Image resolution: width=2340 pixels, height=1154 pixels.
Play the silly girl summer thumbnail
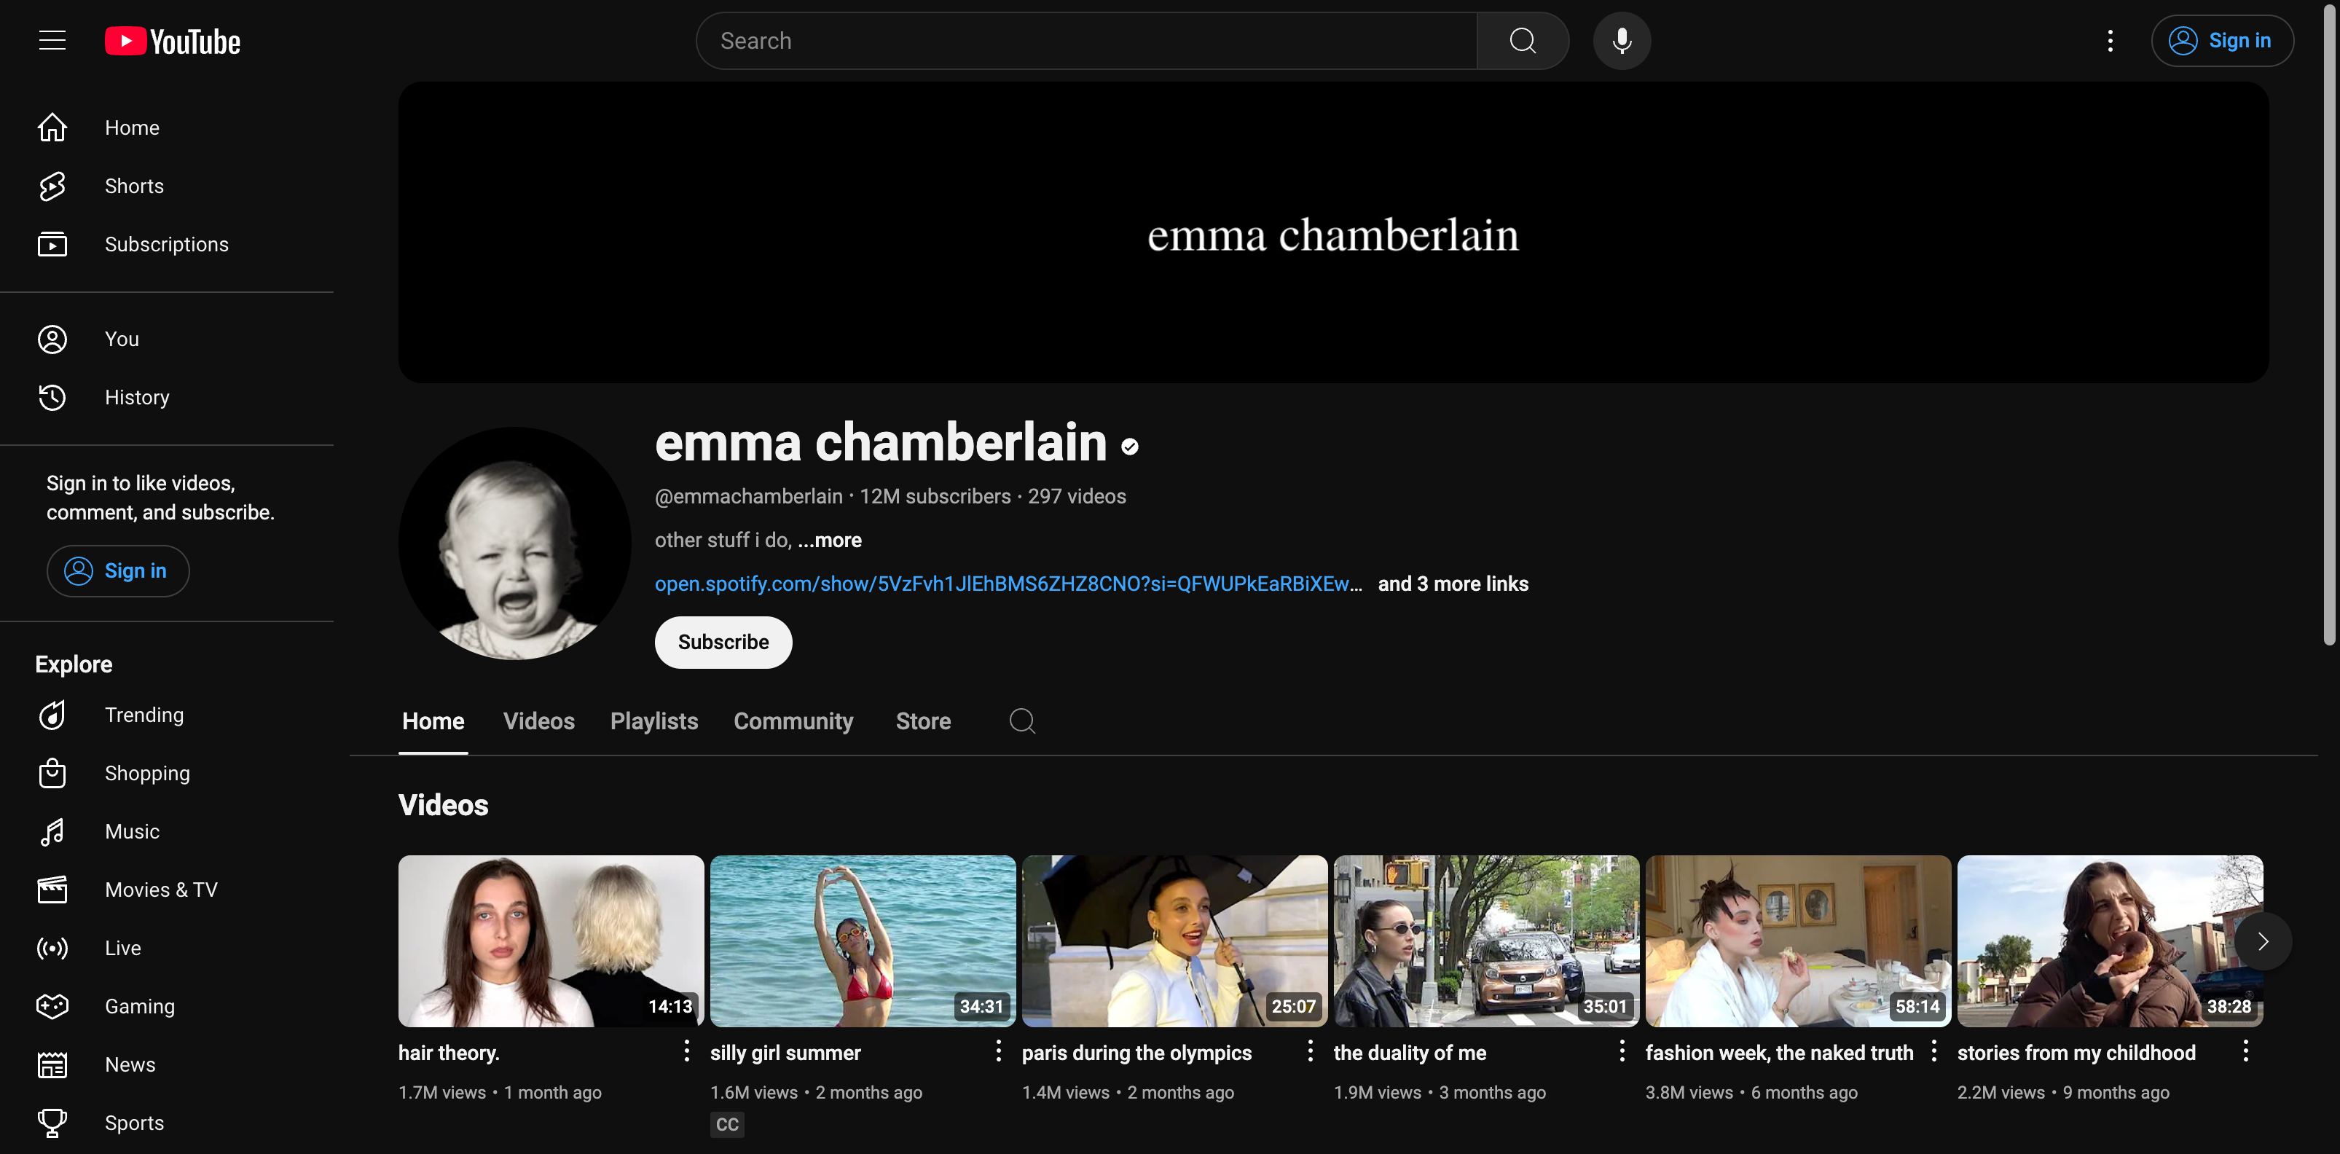point(862,941)
